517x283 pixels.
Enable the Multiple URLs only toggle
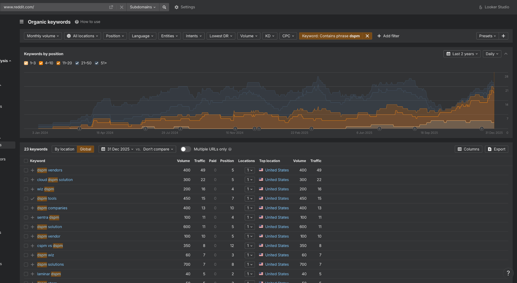pyautogui.click(x=185, y=149)
